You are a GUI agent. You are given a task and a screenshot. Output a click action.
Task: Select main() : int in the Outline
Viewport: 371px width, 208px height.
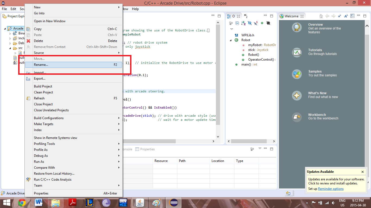coord(249,64)
